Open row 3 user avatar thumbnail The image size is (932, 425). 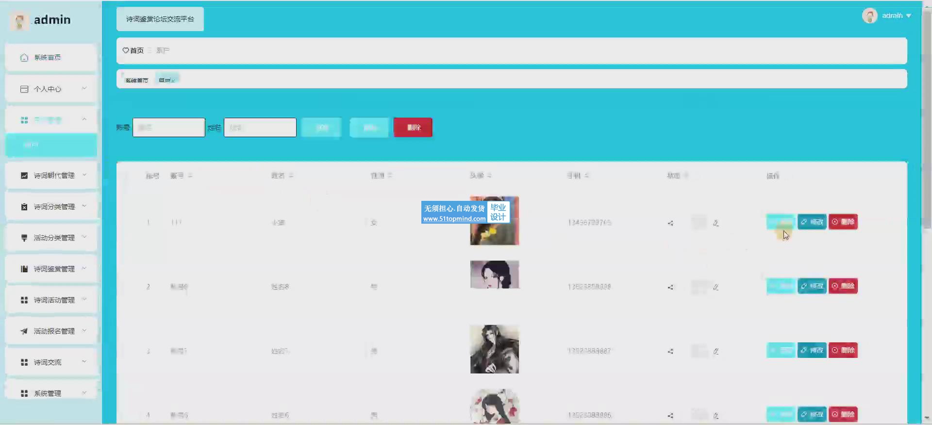click(x=495, y=349)
